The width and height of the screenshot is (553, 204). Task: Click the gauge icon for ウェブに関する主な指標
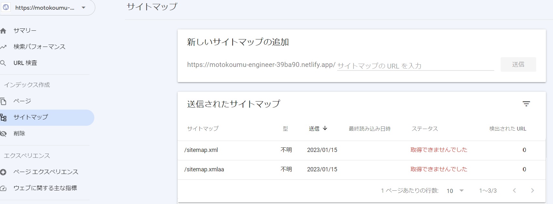3,188
